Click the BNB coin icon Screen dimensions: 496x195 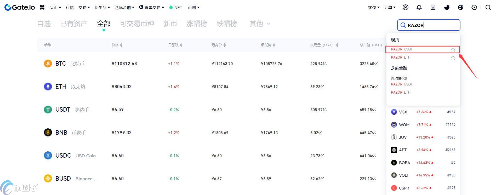pos(48,133)
